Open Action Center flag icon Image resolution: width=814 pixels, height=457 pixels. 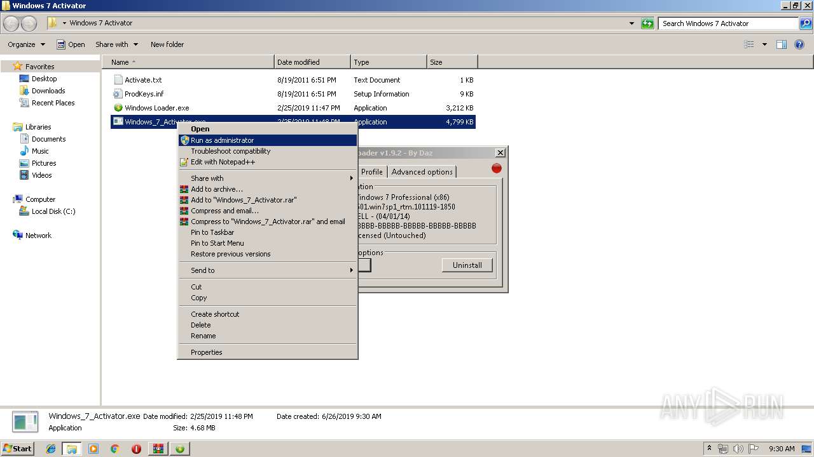pyautogui.click(x=753, y=449)
